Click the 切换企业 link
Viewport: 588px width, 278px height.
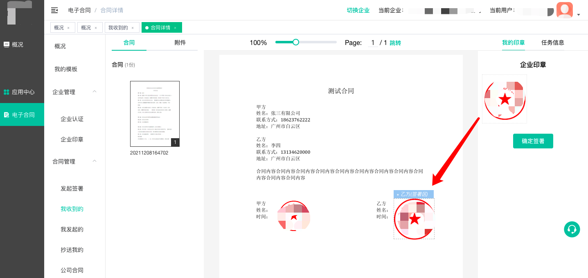point(358,10)
